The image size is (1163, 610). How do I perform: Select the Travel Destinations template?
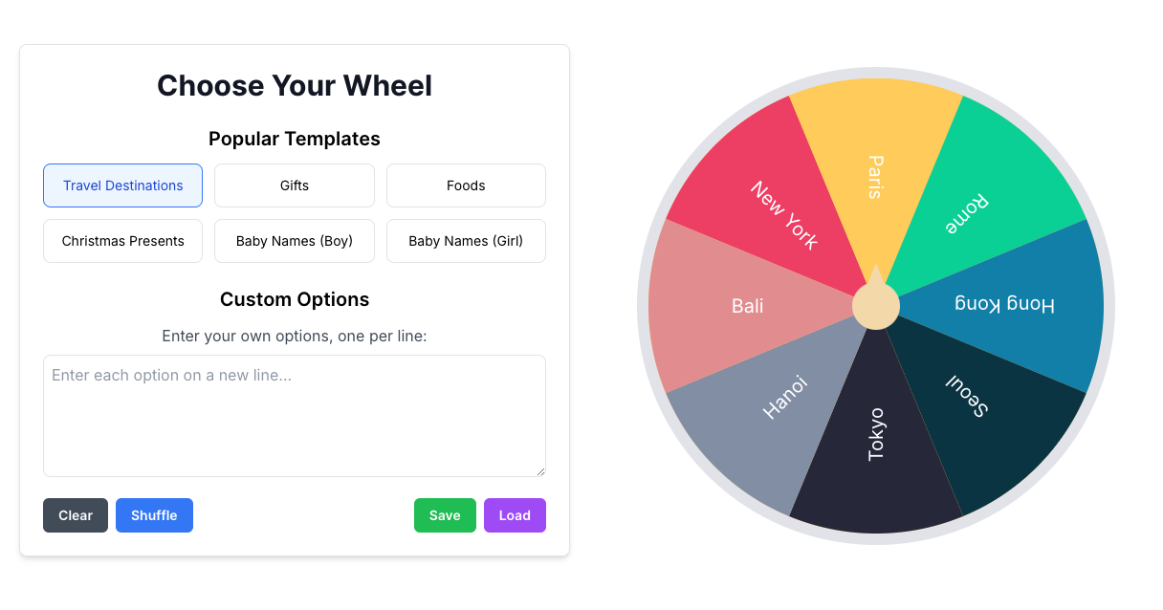click(x=122, y=185)
